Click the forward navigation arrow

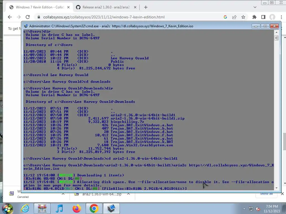19,17
